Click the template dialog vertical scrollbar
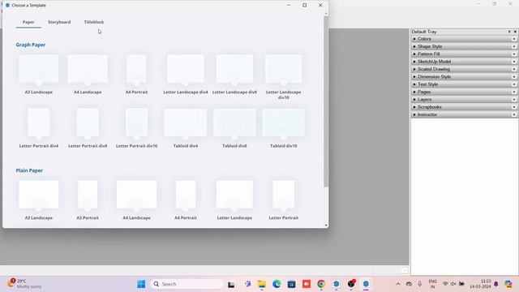The height and width of the screenshot is (292, 519). (x=326, y=101)
